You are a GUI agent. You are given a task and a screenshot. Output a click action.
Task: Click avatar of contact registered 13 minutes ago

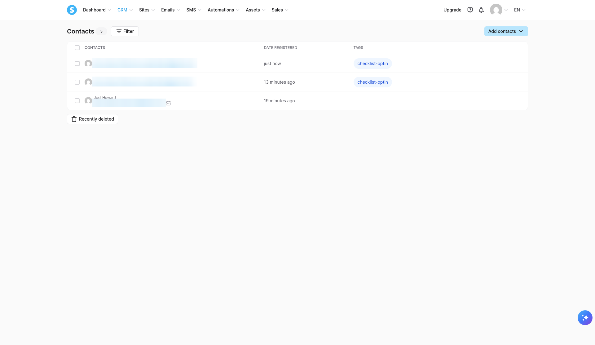pyautogui.click(x=88, y=82)
